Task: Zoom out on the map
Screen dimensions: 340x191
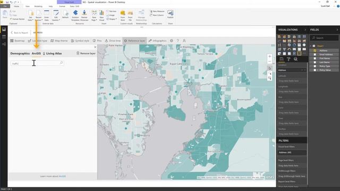Action: tap(269, 62)
